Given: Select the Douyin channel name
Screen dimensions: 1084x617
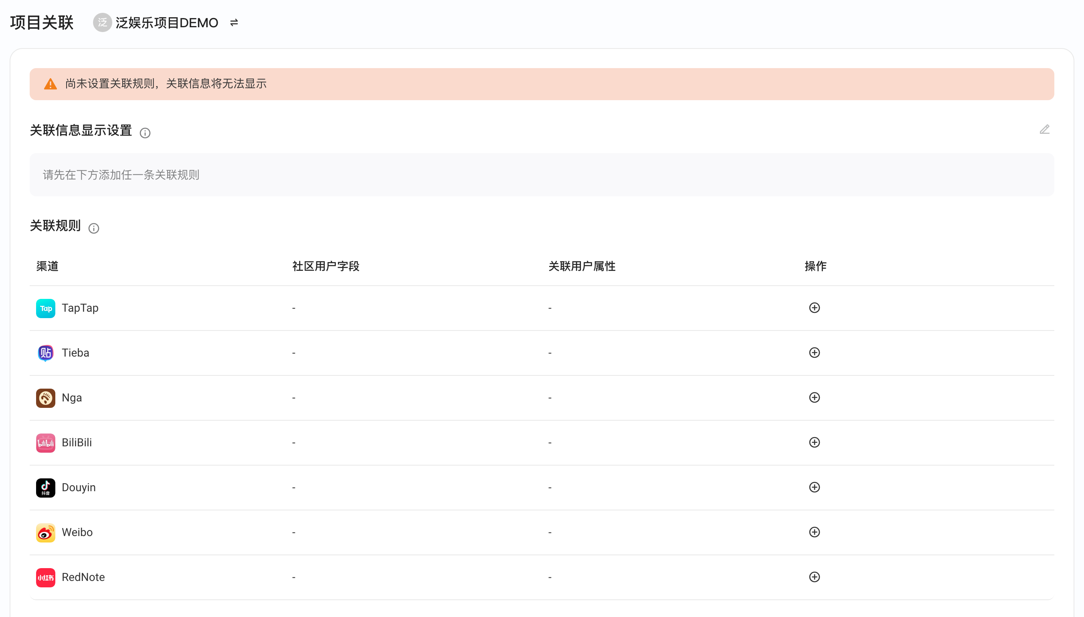Looking at the screenshot, I should [79, 488].
